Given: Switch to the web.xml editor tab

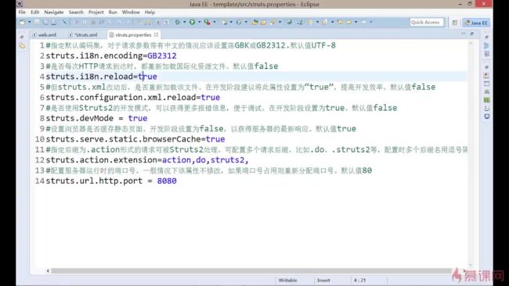Looking at the screenshot, I should point(45,34).
